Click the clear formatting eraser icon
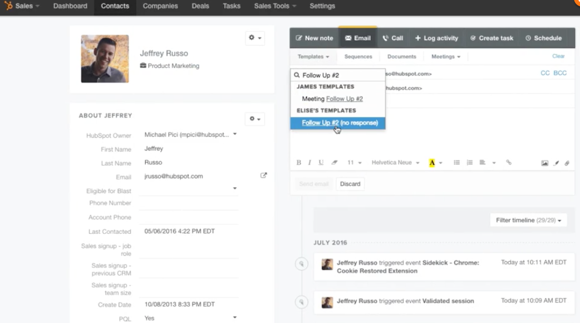Image resolution: width=580 pixels, height=323 pixels. (335, 163)
